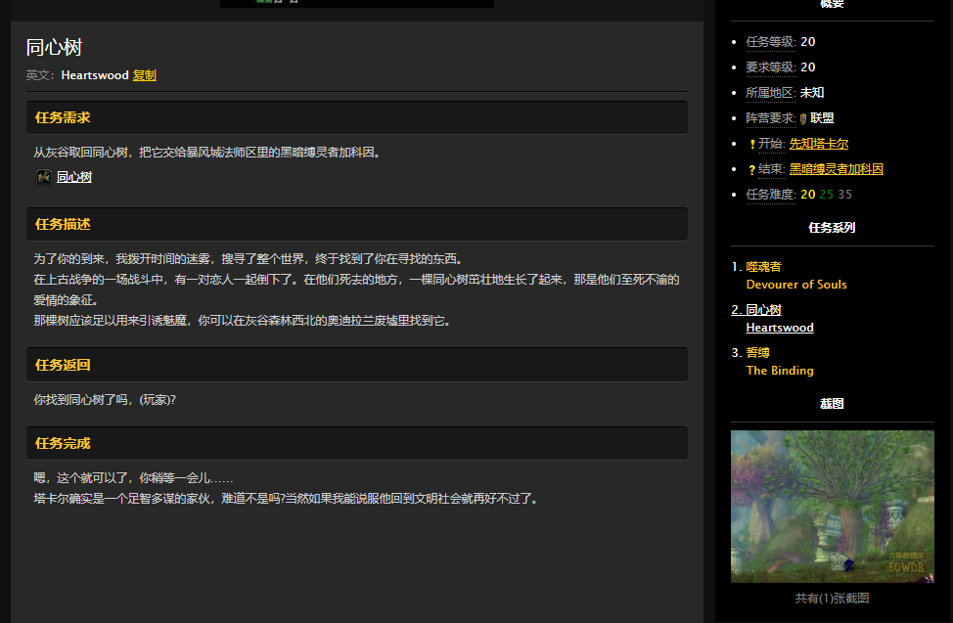Click the 共有(1)张截图 caption link
The image size is (953, 623).
831,598
